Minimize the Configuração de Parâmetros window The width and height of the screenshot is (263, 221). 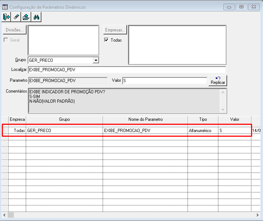229,7
